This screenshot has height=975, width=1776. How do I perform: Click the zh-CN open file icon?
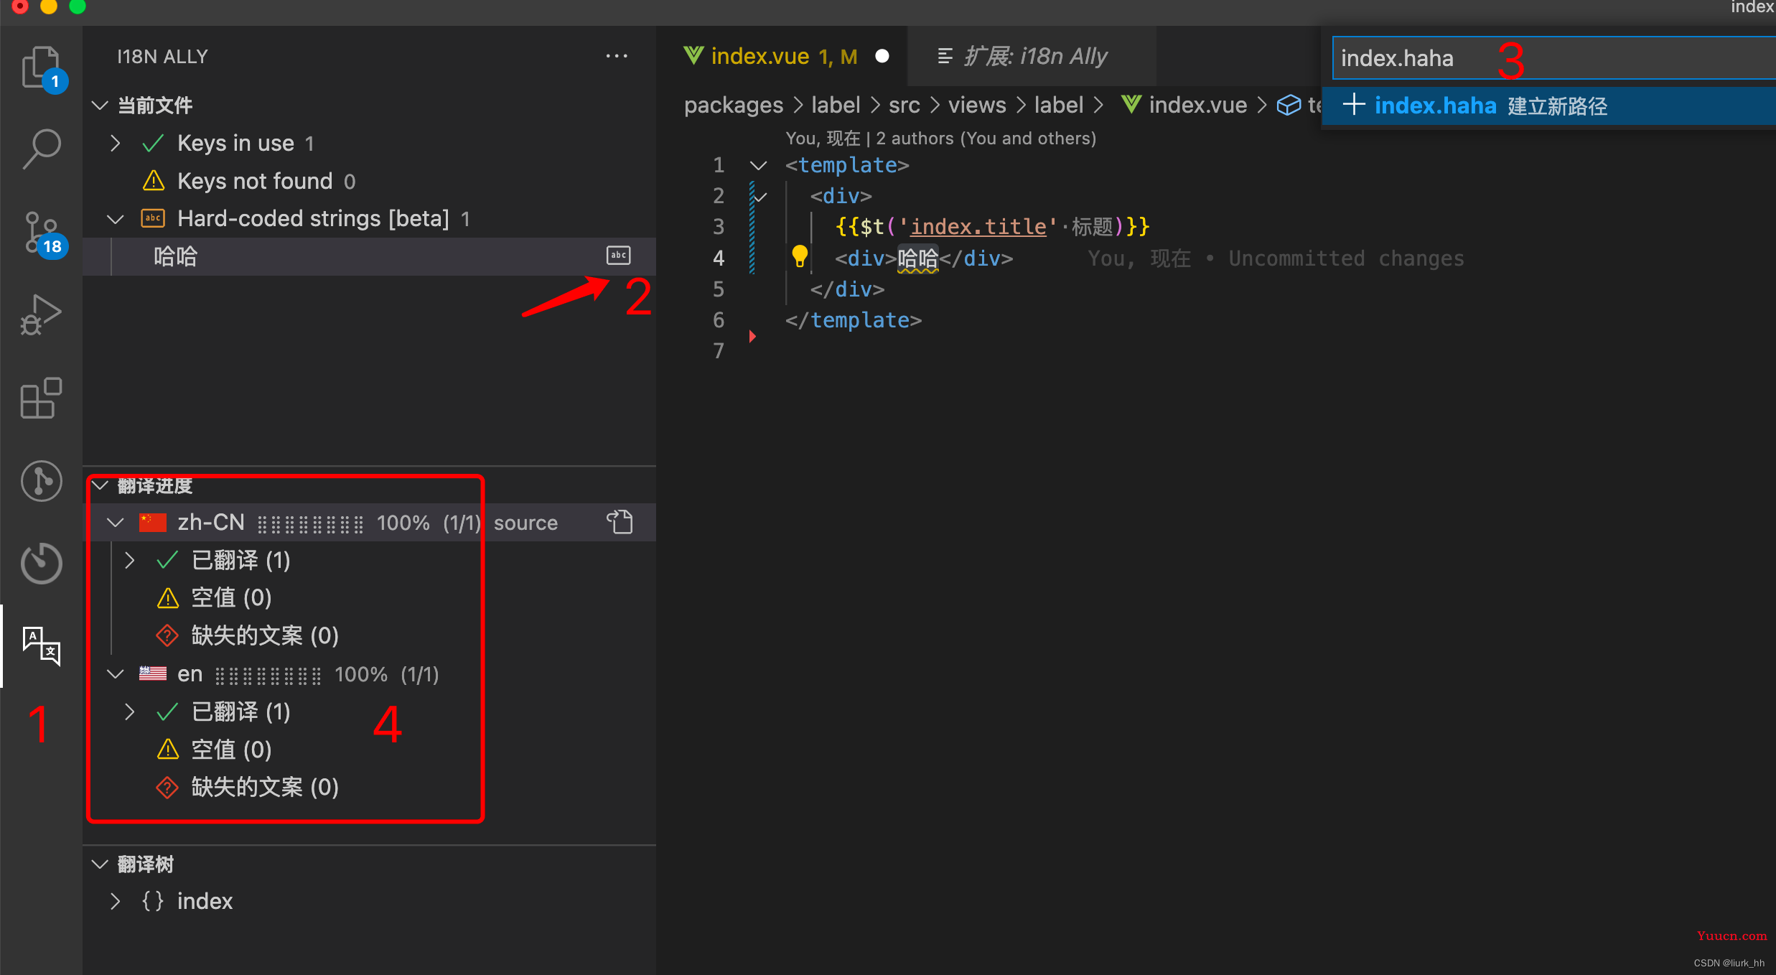pyautogui.click(x=620, y=522)
